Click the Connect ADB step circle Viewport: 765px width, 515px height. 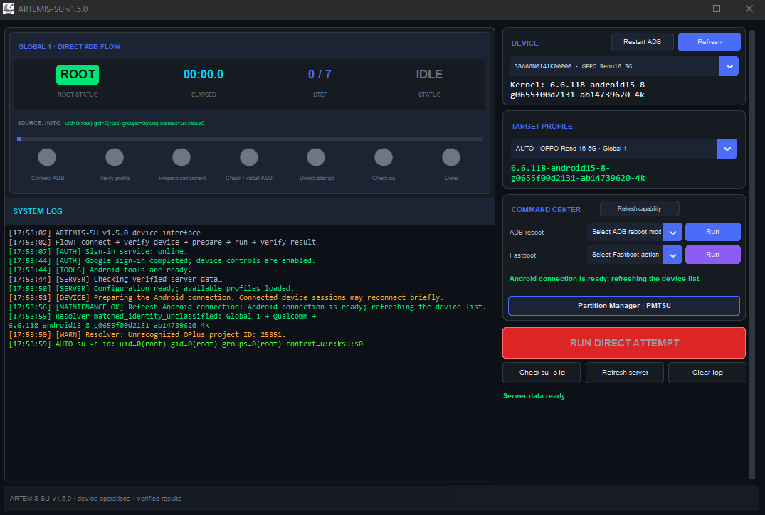48,157
